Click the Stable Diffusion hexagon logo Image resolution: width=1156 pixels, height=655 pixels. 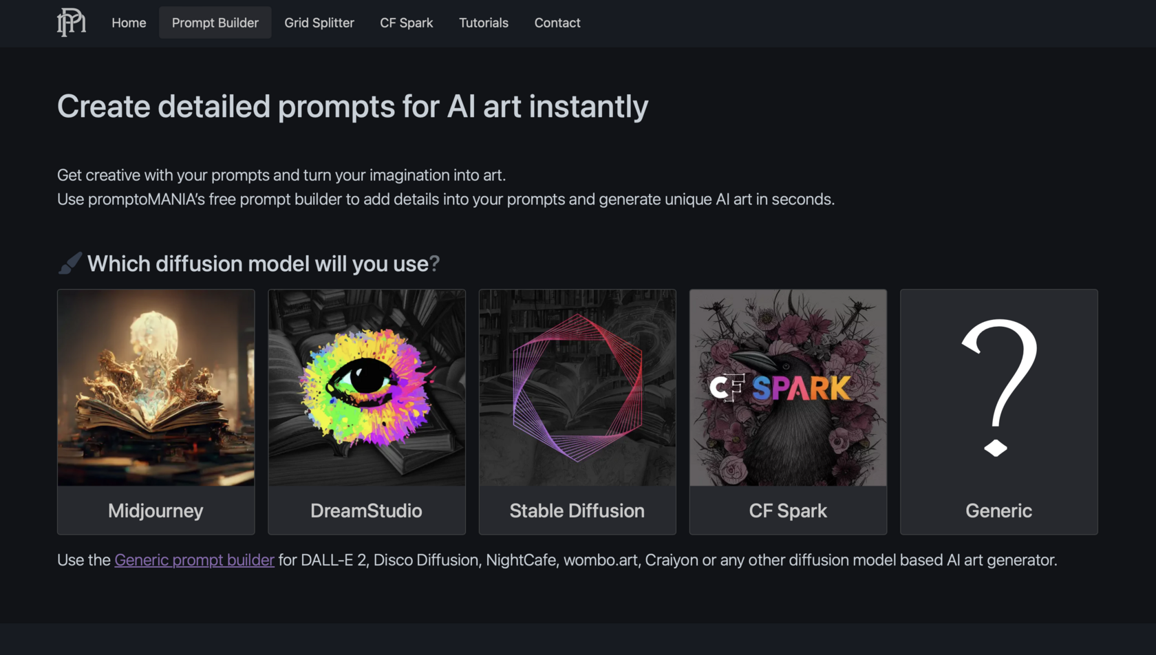click(577, 388)
